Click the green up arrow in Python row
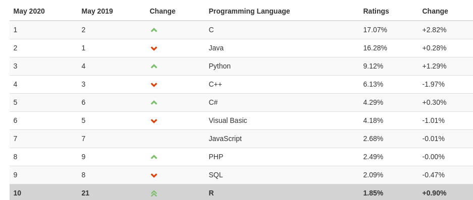 click(154, 66)
